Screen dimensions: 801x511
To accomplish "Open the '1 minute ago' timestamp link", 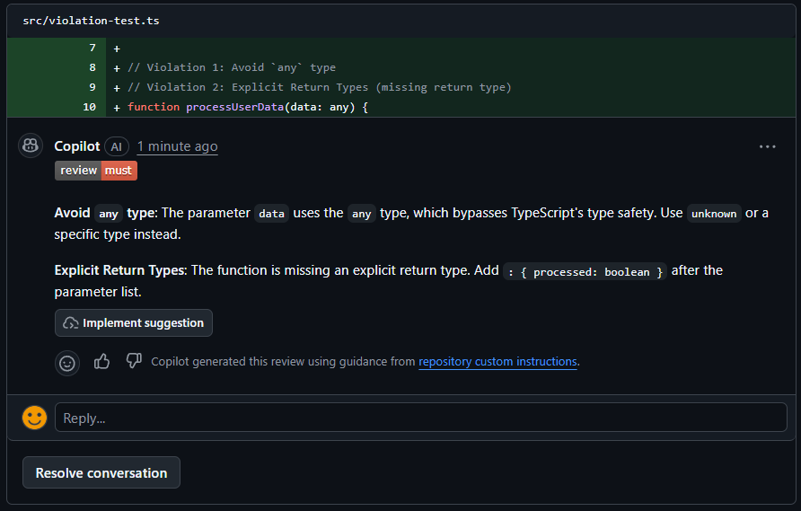I will 177,146.
